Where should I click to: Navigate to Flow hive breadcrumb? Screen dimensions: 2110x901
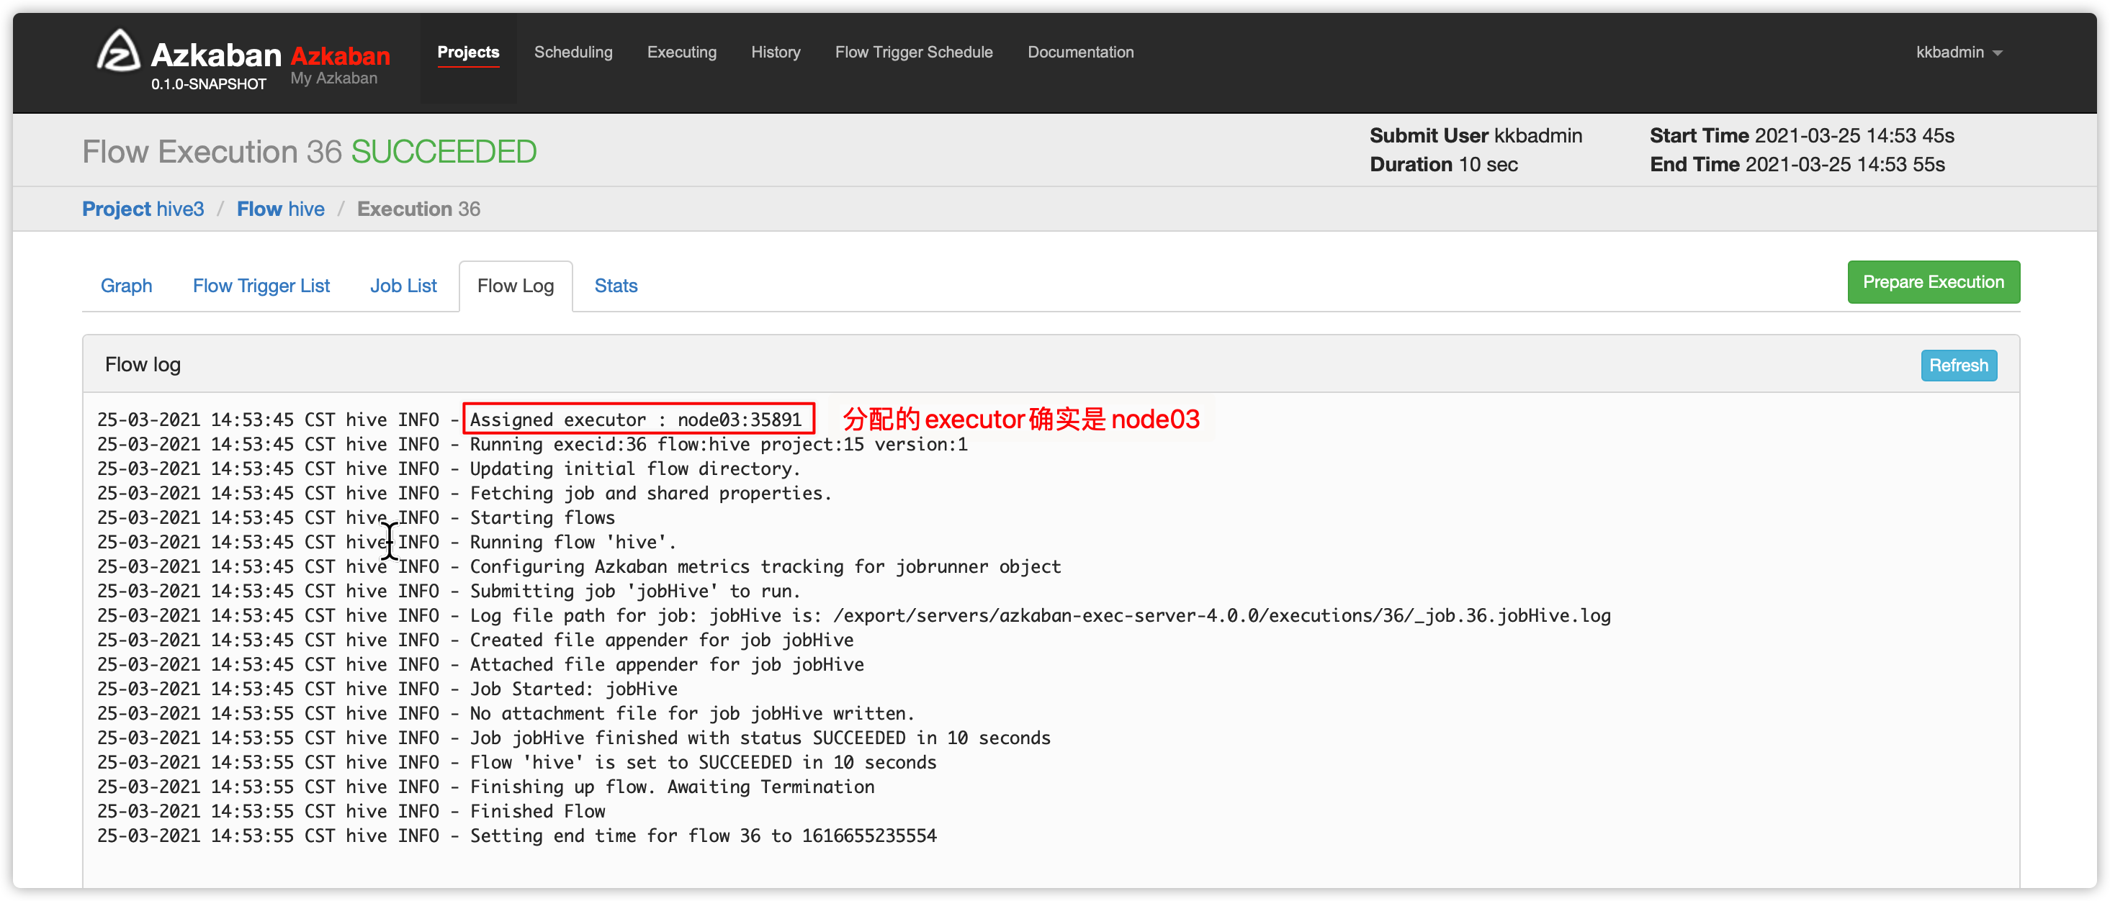280,209
